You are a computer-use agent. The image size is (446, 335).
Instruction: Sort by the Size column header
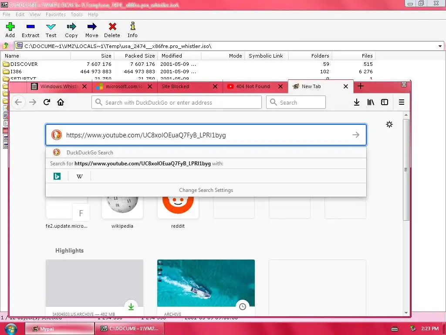92,56
